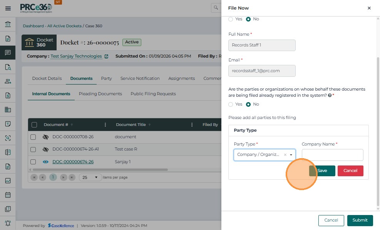This screenshot has width=380, height=230.
Task: Click the Submit button
Action: pos(360,220)
